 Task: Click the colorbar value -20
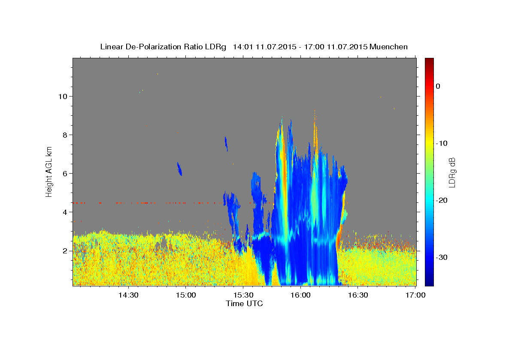(441, 200)
